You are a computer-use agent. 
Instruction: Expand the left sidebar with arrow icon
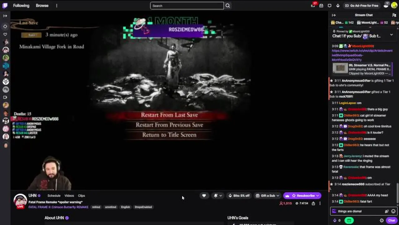5,16
